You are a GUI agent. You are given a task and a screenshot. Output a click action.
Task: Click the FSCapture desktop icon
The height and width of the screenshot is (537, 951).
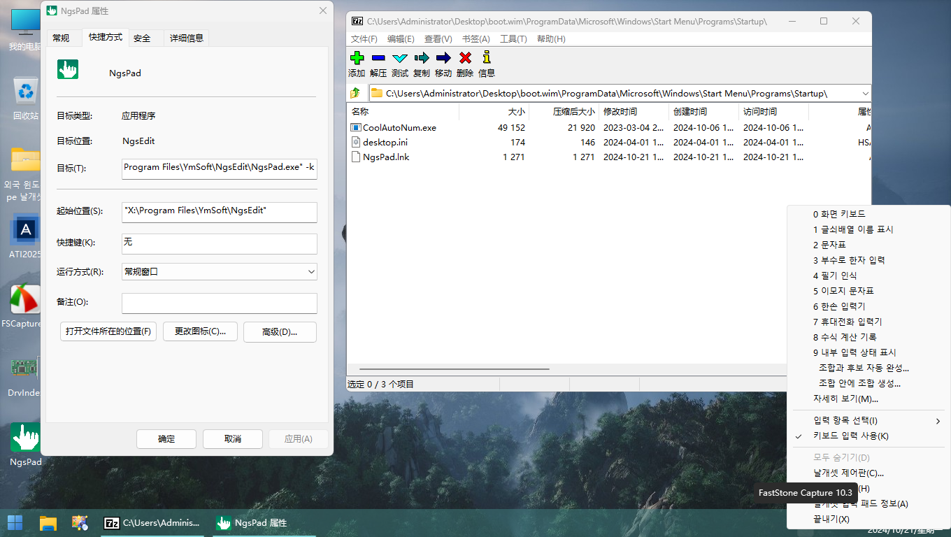point(26,299)
